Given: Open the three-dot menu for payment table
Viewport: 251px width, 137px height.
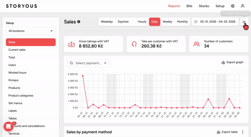Looking at the screenshot, I should pyautogui.click(x=243, y=132).
